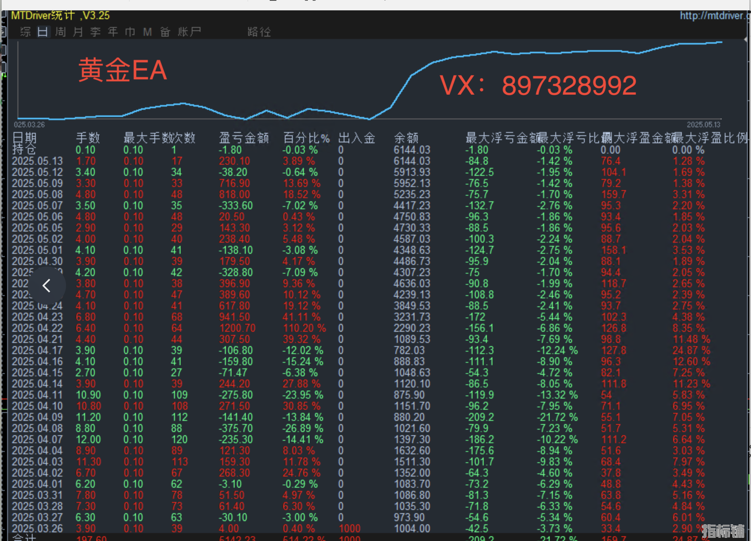The width and height of the screenshot is (751, 541).
Task: Click the 盈亏金额 column header
Action: point(244,138)
